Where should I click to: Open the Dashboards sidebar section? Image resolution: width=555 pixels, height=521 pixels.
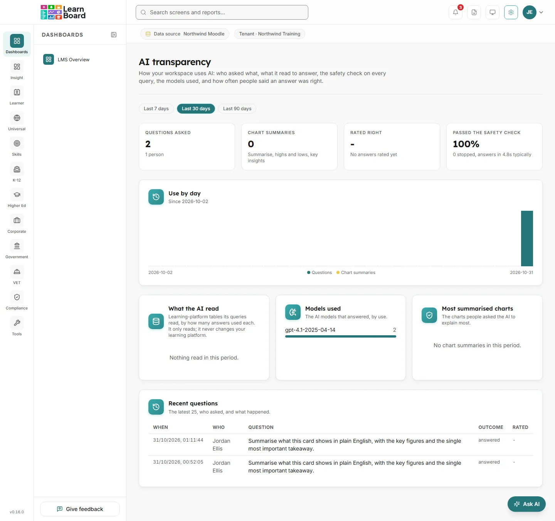coord(17,44)
